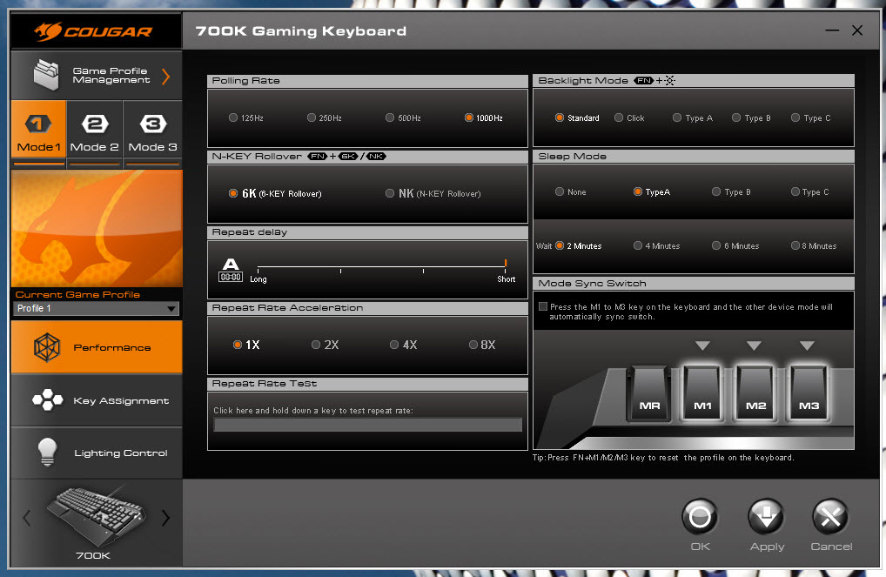Set repeat rate acceleration to 1X
Image resolution: width=886 pixels, height=577 pixels.
click(x=238, y=345)
